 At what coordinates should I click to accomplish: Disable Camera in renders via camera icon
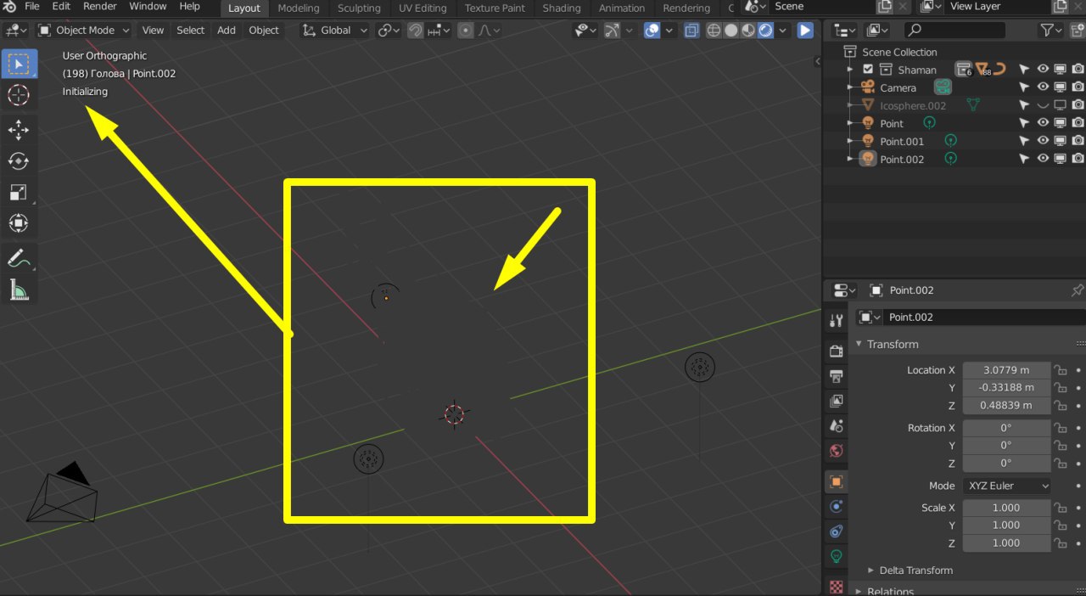pos(1077,87)
